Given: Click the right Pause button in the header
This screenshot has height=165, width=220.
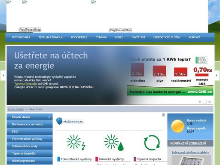Looking at the screenshot, I should 120,30.
